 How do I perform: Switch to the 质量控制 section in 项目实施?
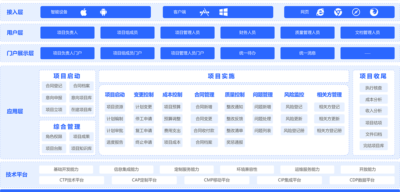(234, 94)
